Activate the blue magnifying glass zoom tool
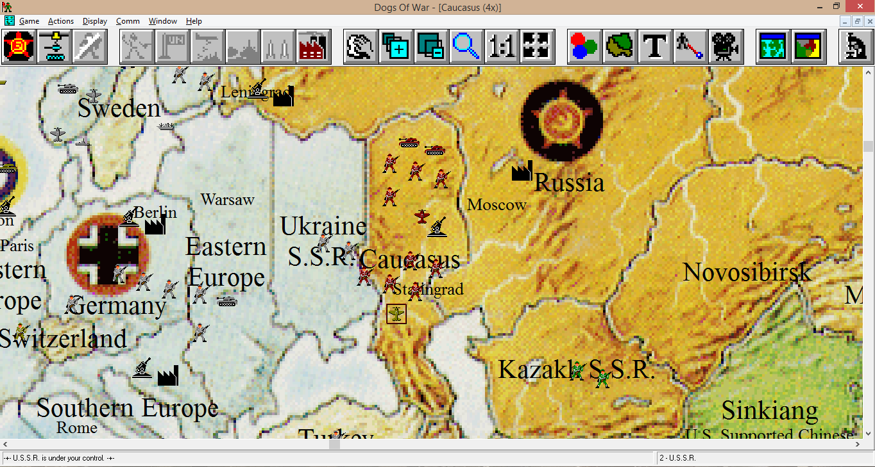The height and width of the screenshot is (467, 875). point(466,46)
